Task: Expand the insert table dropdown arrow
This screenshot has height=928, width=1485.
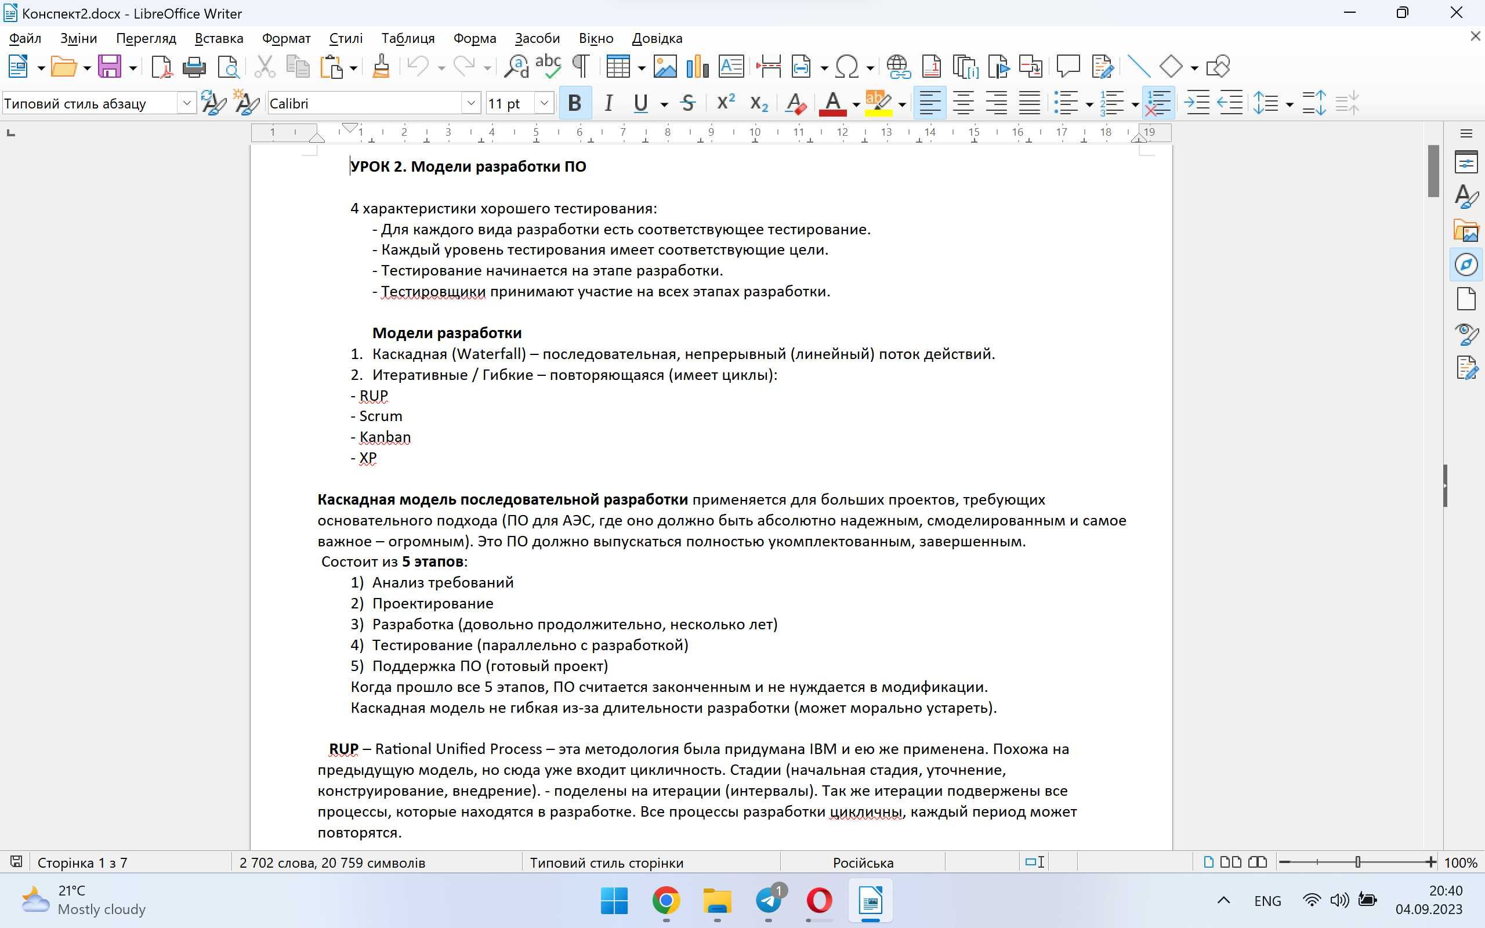Action: click(x=641, y=67)
